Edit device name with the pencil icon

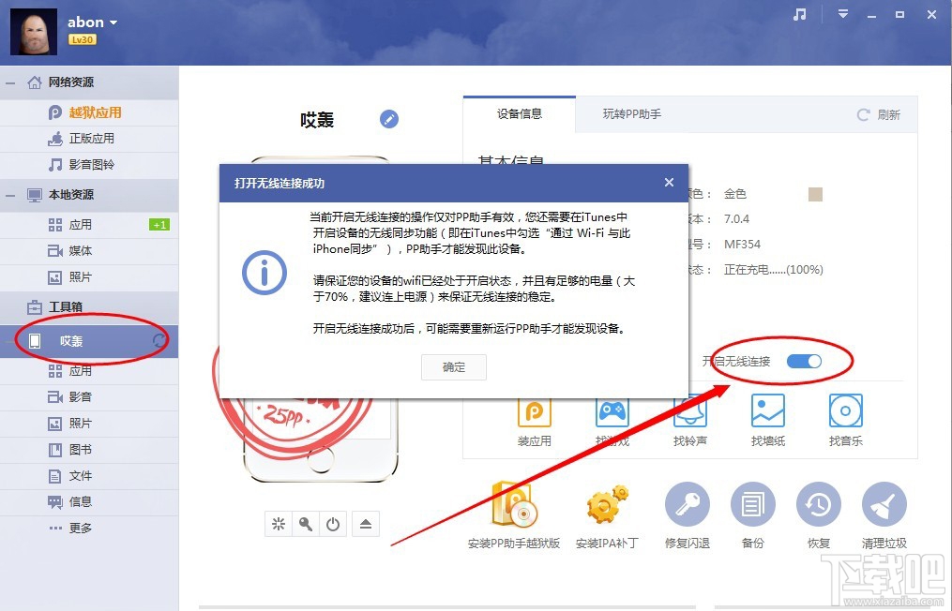coord(388,119)
